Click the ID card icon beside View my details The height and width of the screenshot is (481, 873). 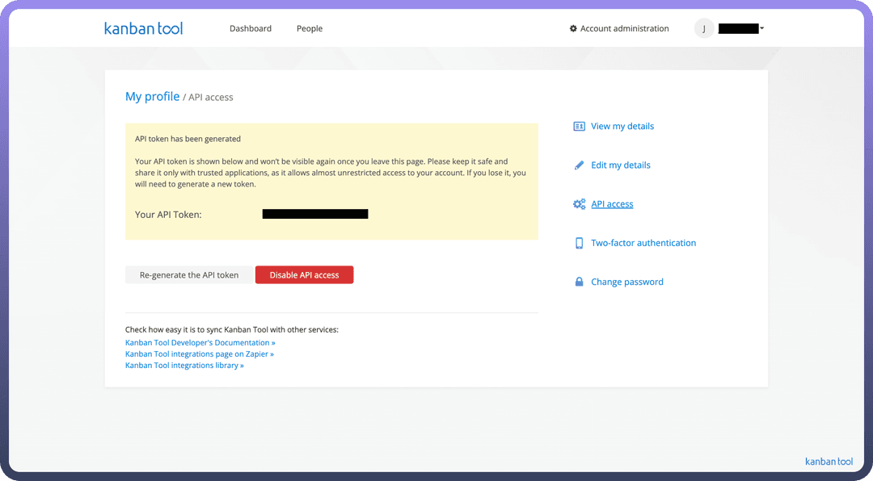click(x=579, y=127)
